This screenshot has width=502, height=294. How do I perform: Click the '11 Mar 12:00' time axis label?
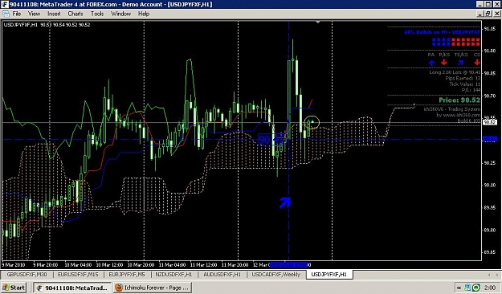(x=203, y=265)
